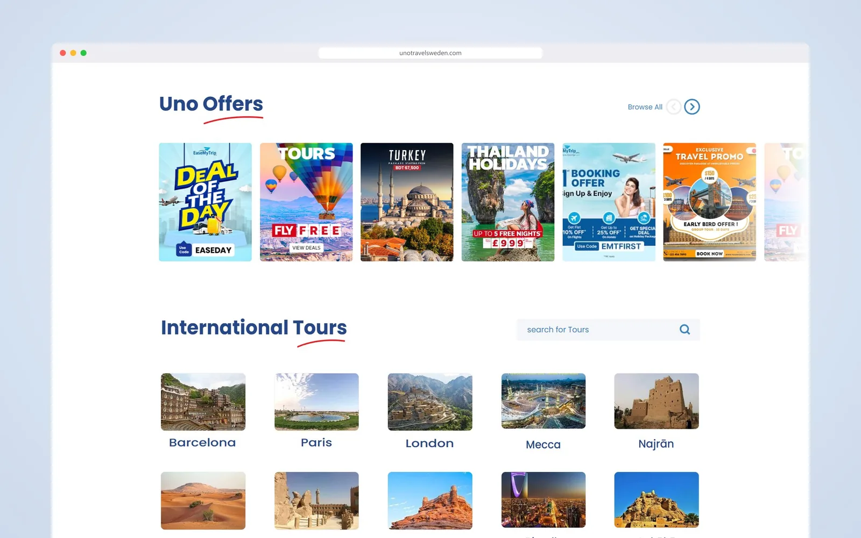Click the Barcelona label

pos(202,443)
